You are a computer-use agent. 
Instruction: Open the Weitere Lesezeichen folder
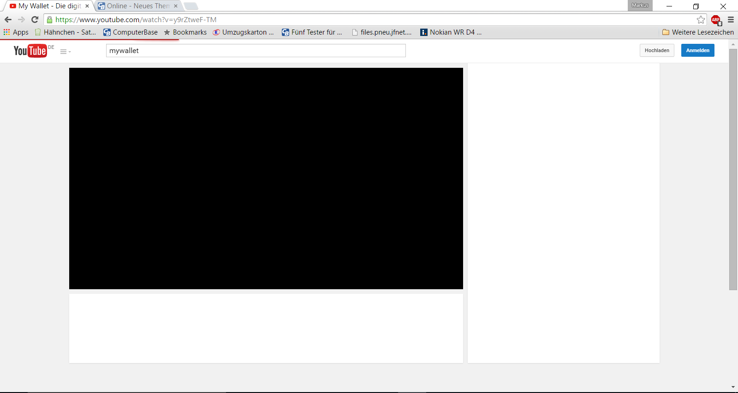pyautogui.click(x=698, y=32)
